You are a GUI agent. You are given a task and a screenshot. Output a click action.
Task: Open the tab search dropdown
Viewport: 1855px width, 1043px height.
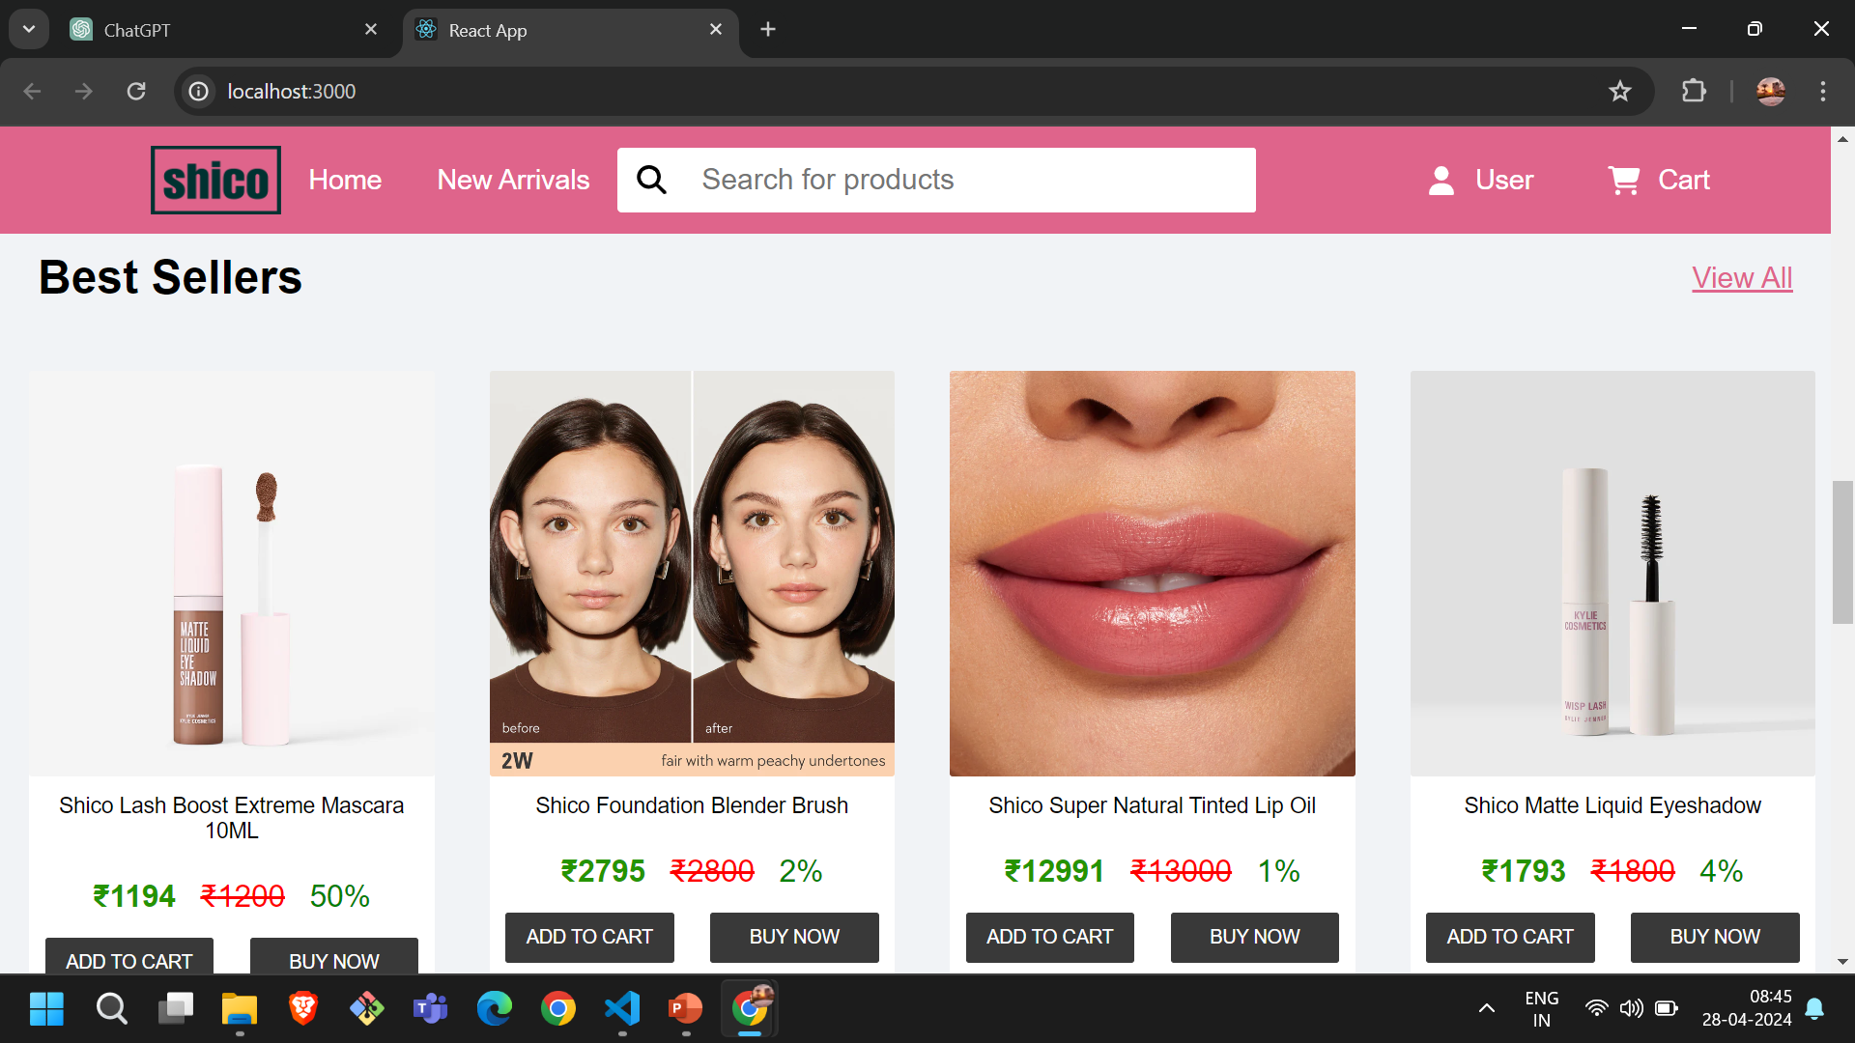click(x=29, y=29)
